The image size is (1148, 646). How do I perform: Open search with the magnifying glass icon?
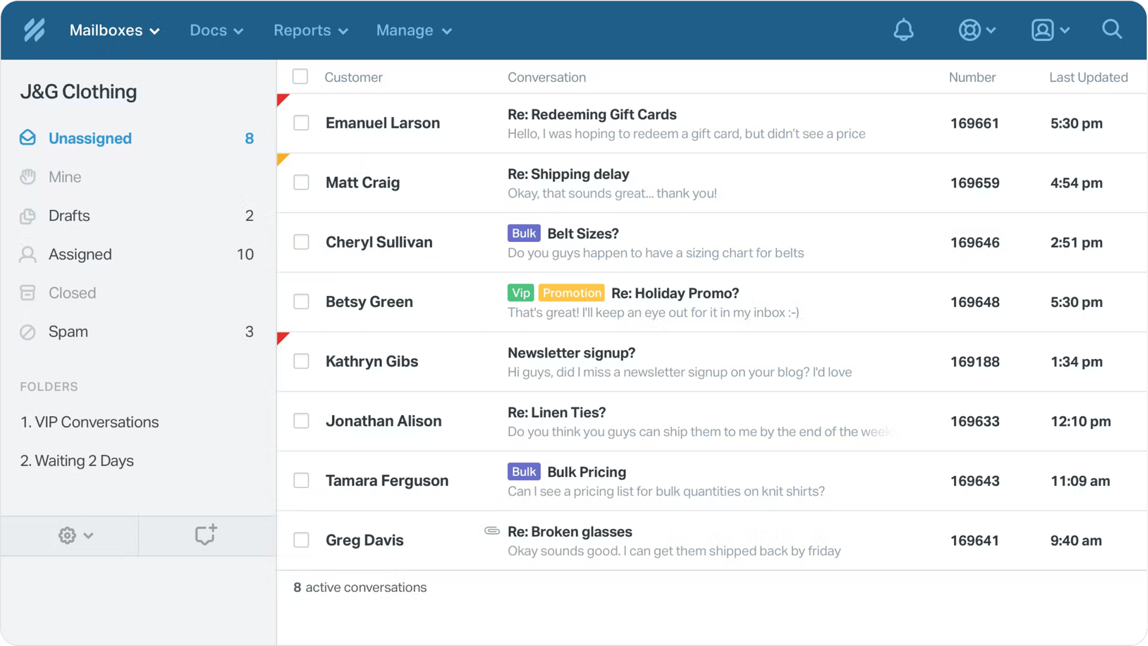(1112, 29)
